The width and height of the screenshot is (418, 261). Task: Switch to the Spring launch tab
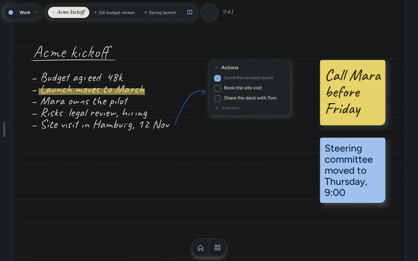coord(160,13)
